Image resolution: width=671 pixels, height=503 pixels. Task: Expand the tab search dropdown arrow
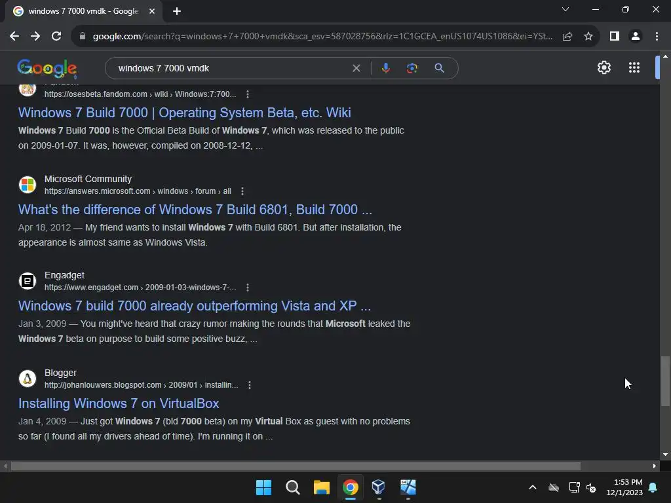click(x=566, y=9)
